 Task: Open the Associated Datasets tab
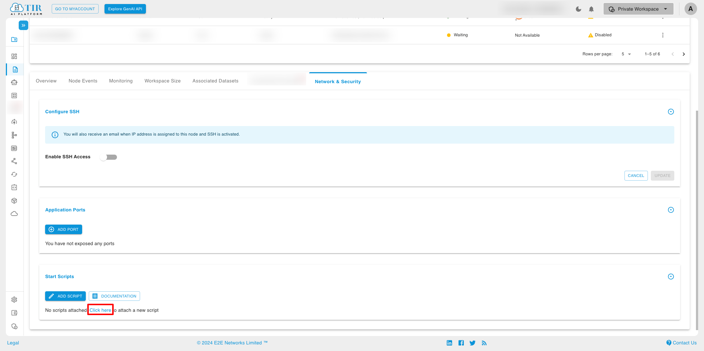216,81
